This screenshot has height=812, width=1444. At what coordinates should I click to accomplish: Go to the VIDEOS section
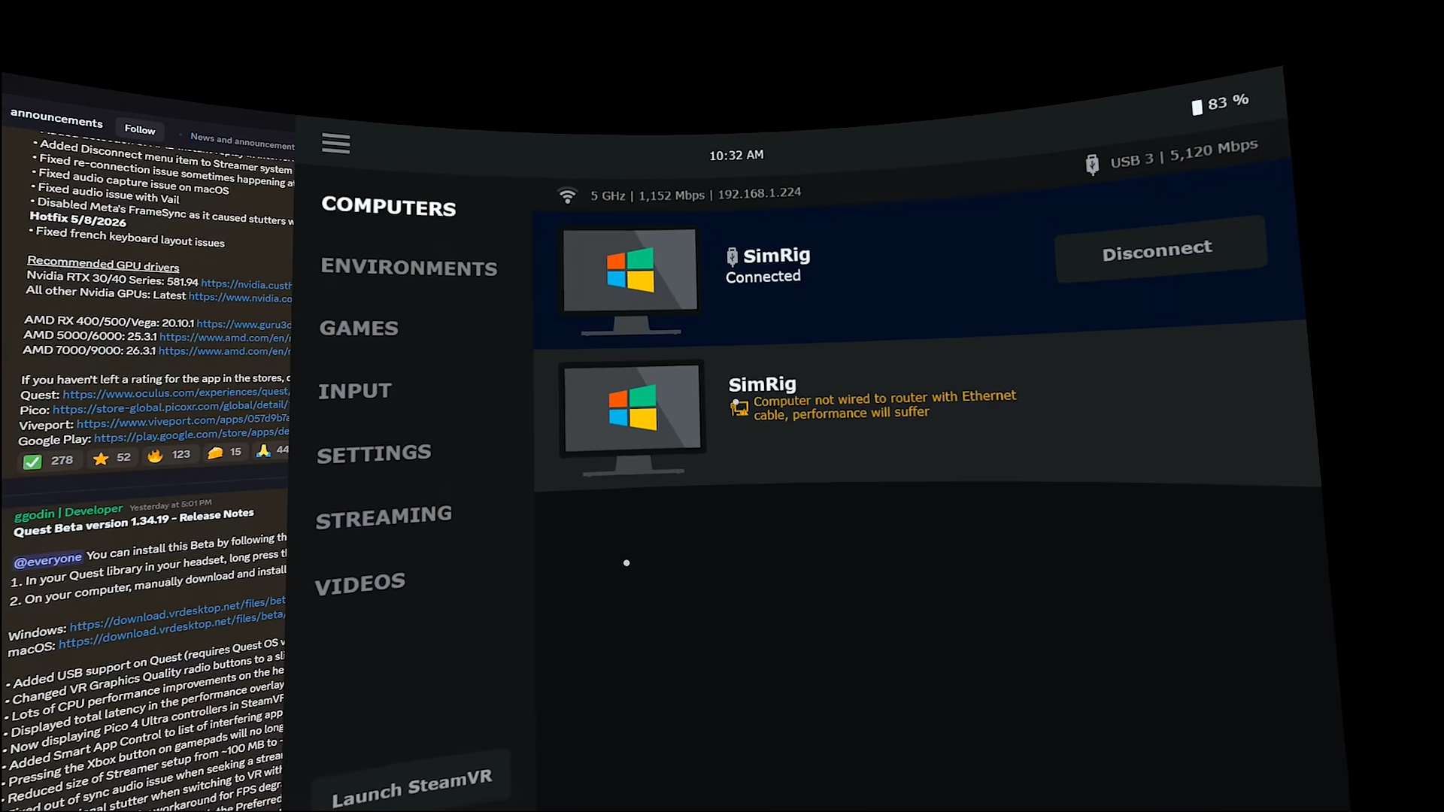(359, 584)
